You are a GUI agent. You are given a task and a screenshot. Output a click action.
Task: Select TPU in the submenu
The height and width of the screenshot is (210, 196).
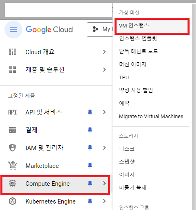pyautogui.click(x=124, y=77)
